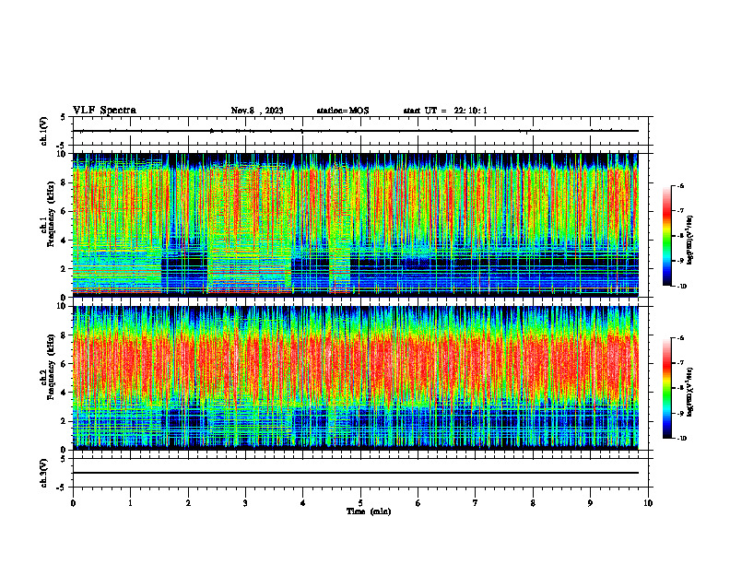Click the ch.1 voltage waveform trace

coord(355,131)
